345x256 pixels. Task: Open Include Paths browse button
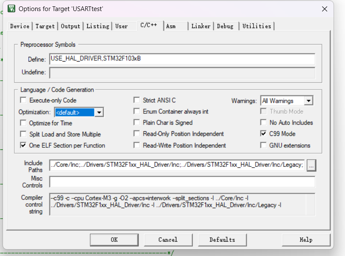pyautogui.click(x=312, y=165)
